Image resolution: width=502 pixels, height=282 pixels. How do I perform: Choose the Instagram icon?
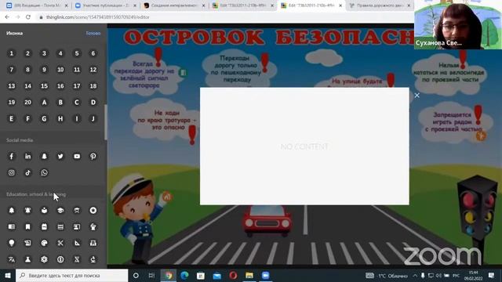point(12,172)
